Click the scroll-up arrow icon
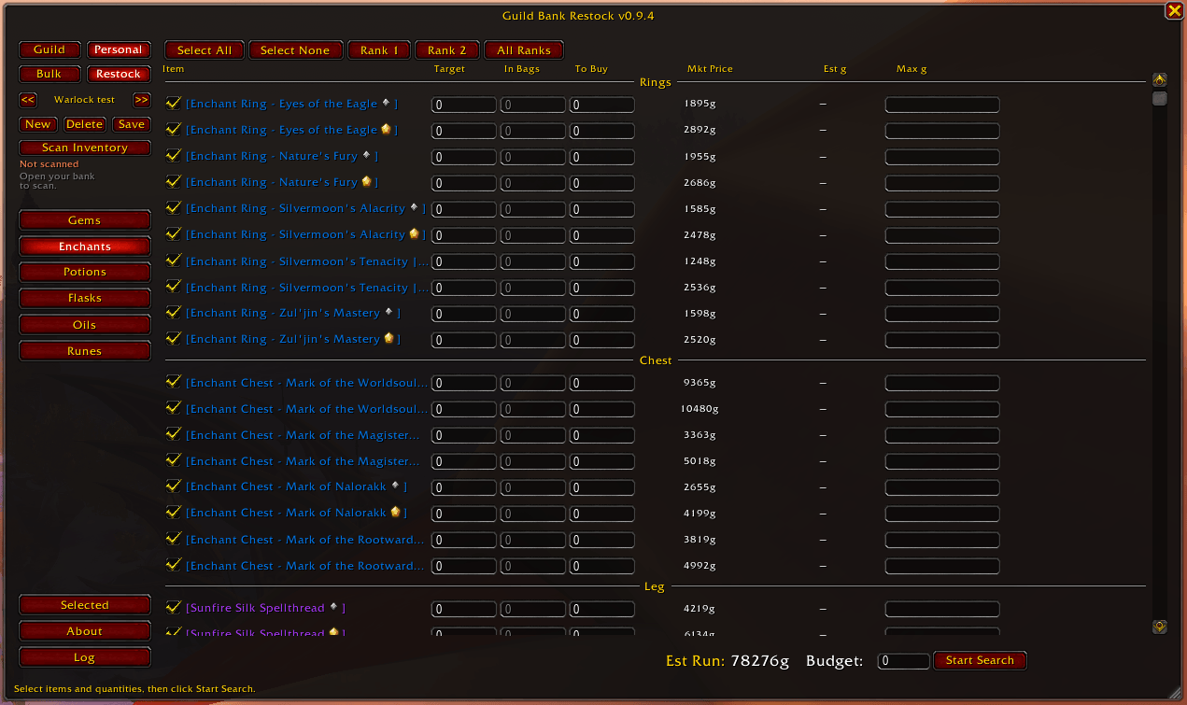 coord(1160,79)
